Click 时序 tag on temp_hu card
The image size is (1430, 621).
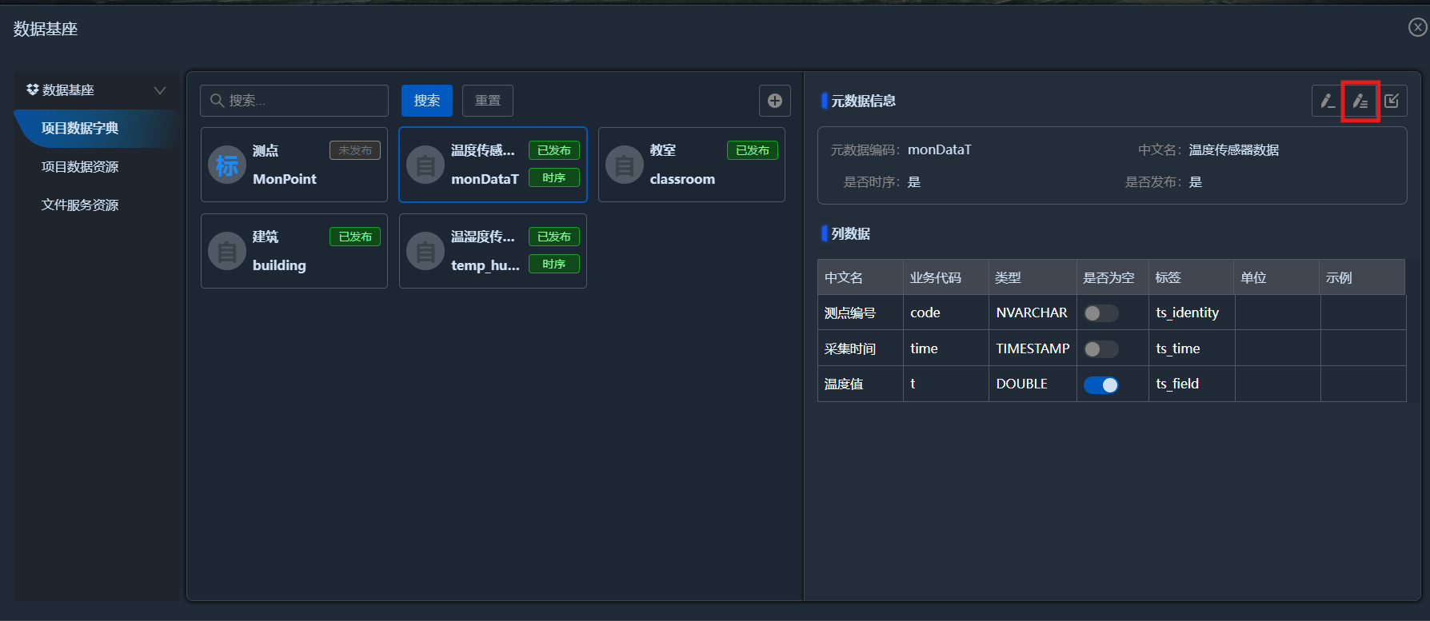pyautogui.click(x=554, y=264)
